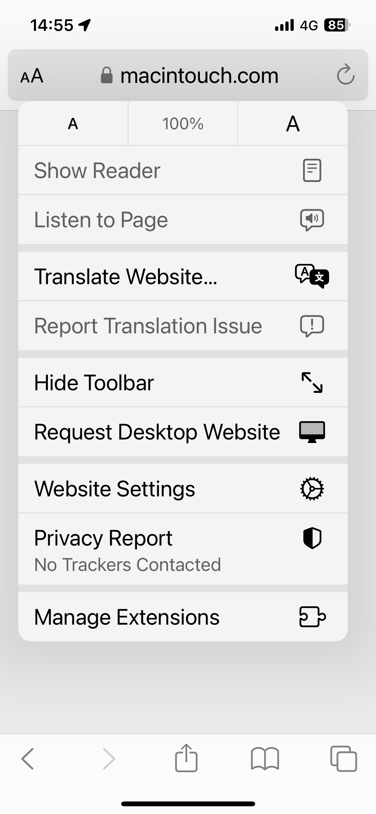Tap the Privacy Report shield icon

click(x=312, y=538)
